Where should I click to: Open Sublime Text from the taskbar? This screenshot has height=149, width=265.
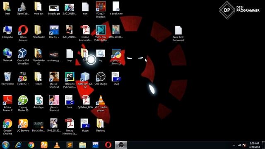click(70, 145)
